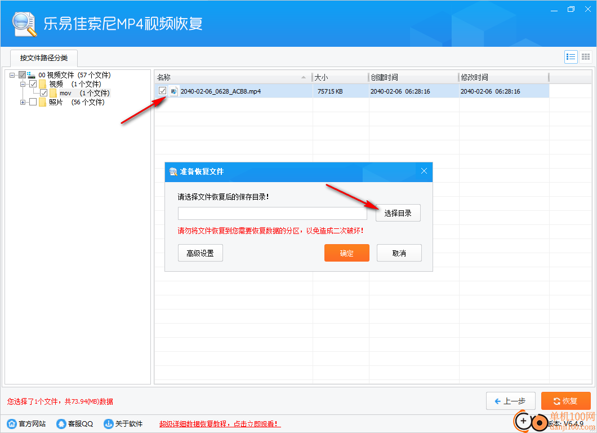Viewport: 597px width, 433px height.
Task: Open the 官方网站 link
Action: (x=32, y=424)
